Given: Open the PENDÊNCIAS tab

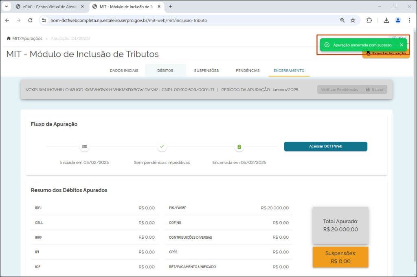Looking at the screenshot, I should (x=248, y=70).
